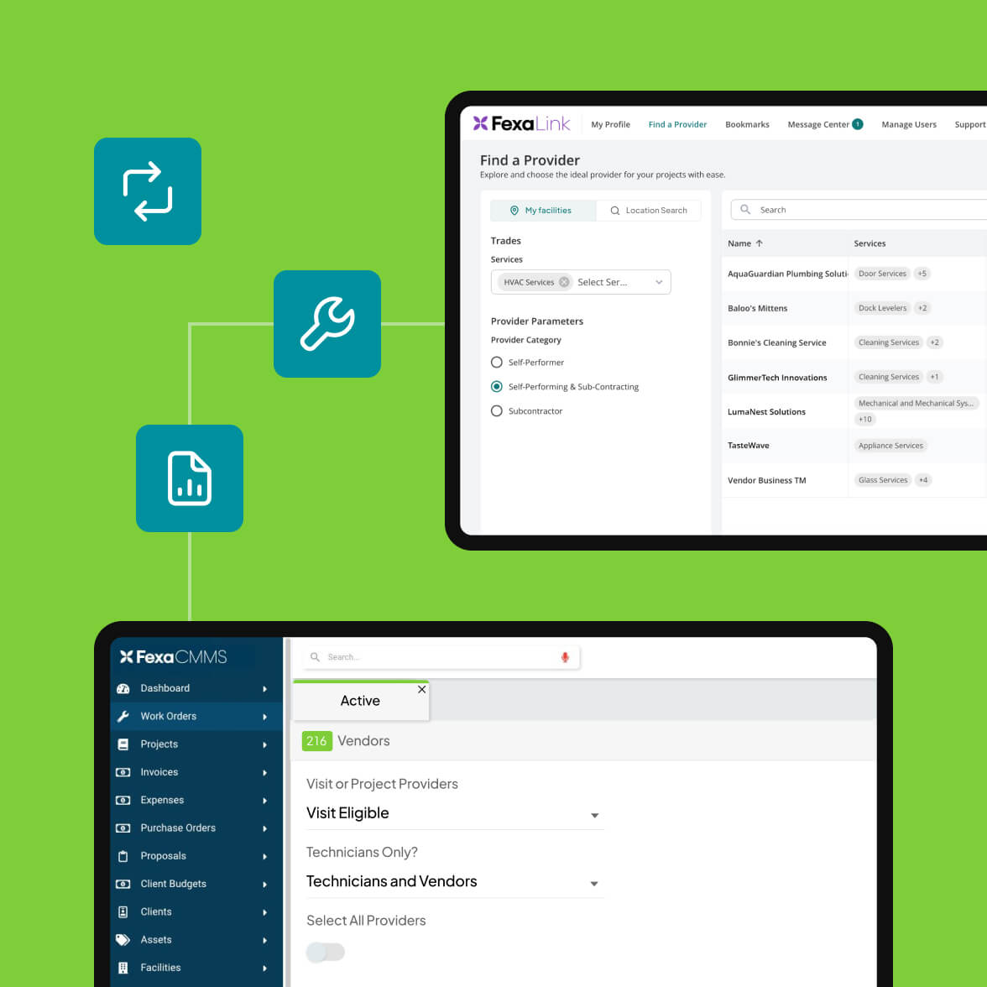The height and width of the screenshot is (987, 987).
Task: Open Baloo's Mittens provider row
Action: click(x=854, y=309)
